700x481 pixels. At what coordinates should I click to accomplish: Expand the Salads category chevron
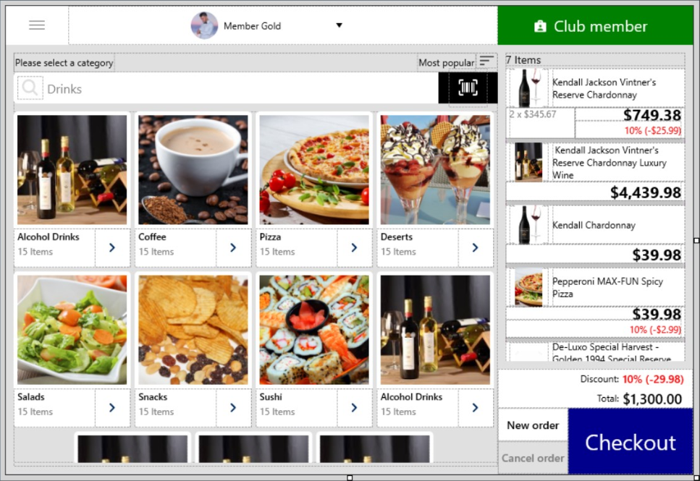[x=111, y=407]
